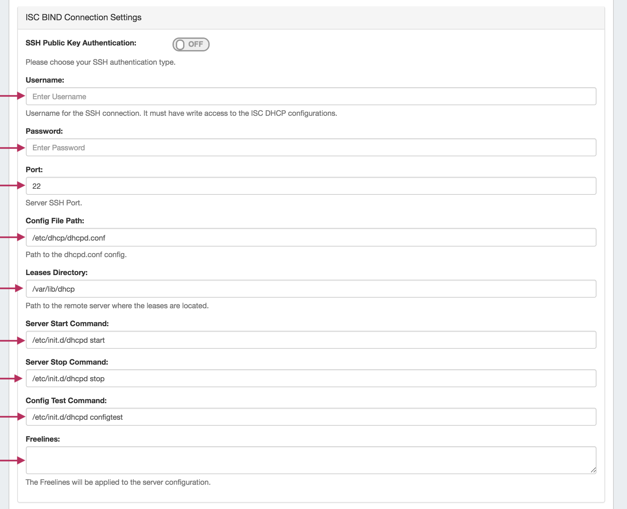Click the red arrow beside Freelines box
Screen dimensions: 627x509
pyautogui.click(x=13, y=460)
